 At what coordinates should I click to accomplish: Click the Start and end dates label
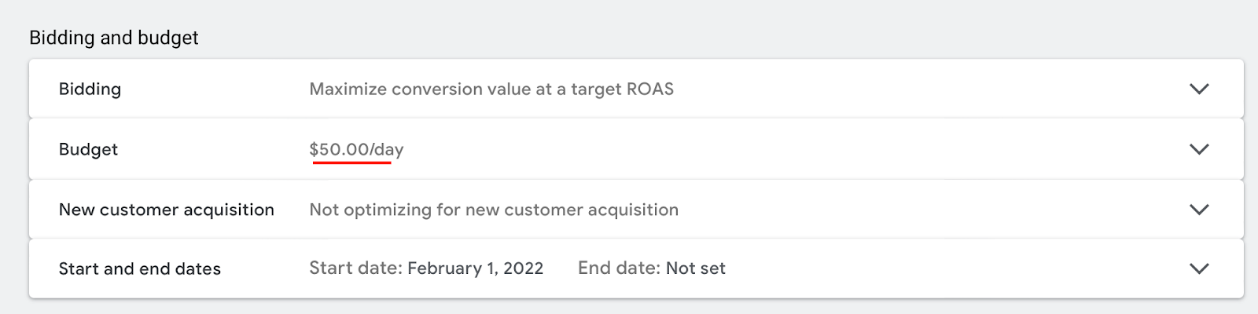tap(139, 268)
